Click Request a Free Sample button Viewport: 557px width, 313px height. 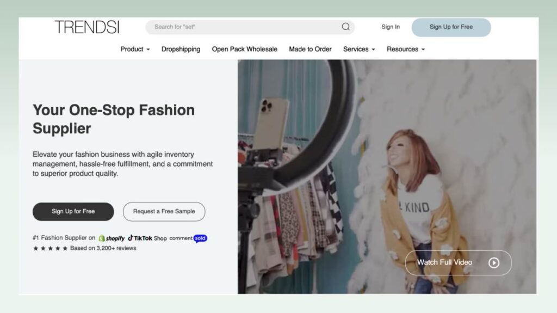click(164, 211)
